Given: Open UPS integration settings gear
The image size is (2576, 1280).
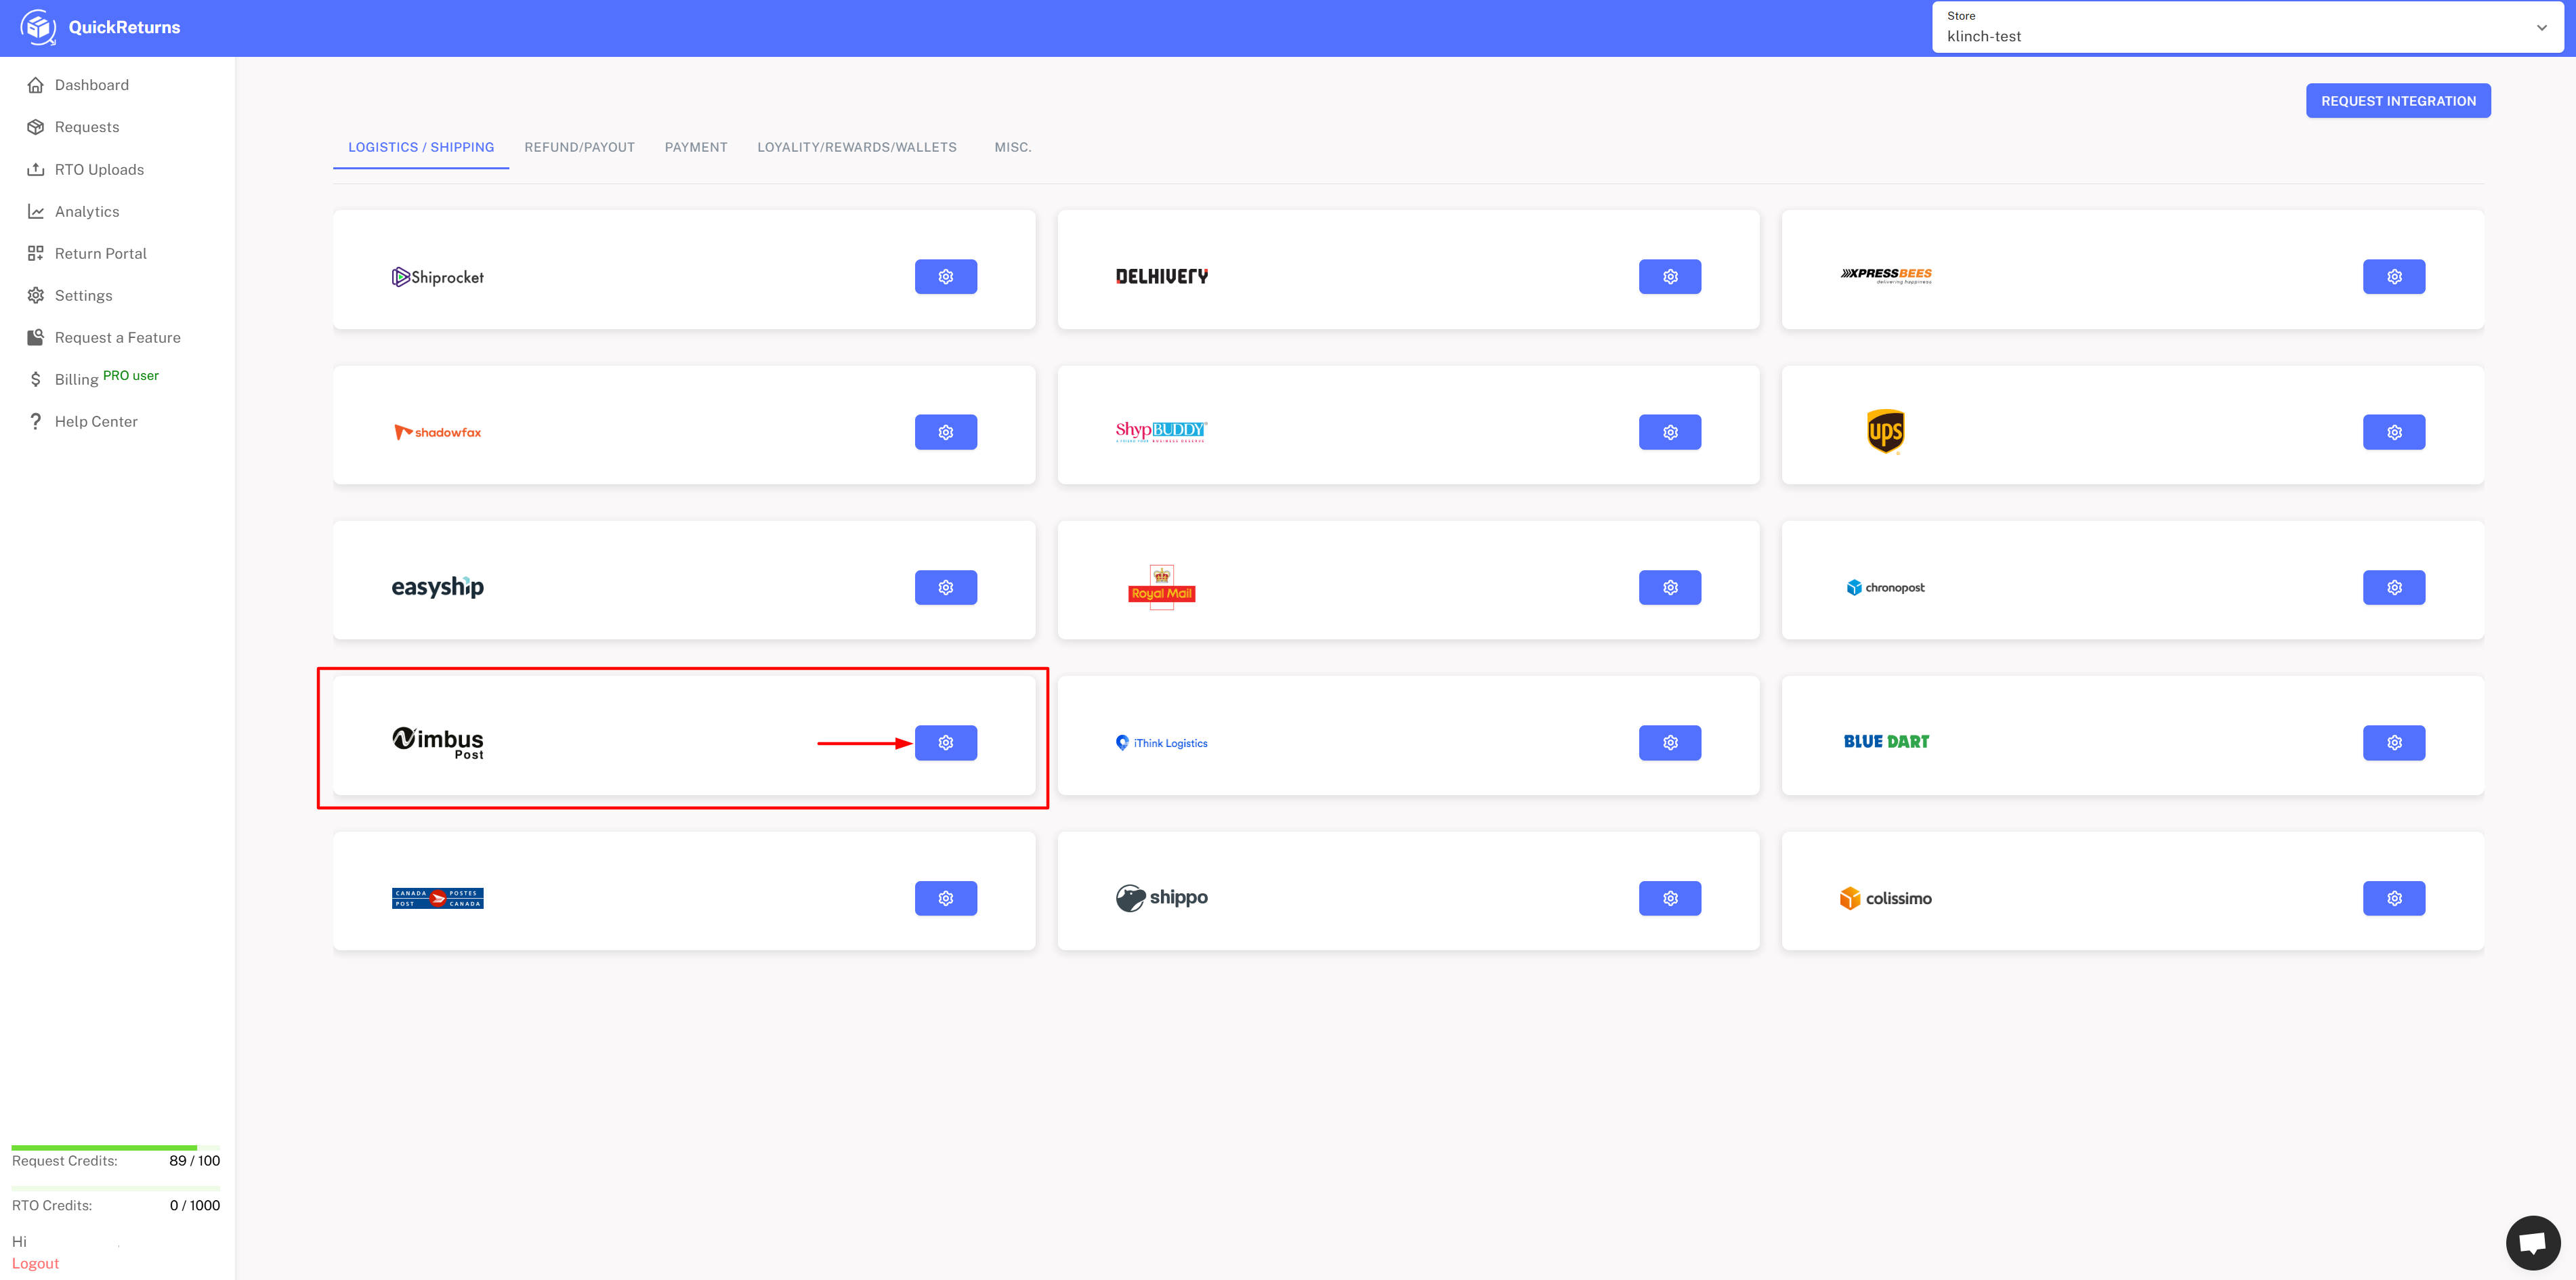Looking at the screenshot, I should coord(2393,432).
